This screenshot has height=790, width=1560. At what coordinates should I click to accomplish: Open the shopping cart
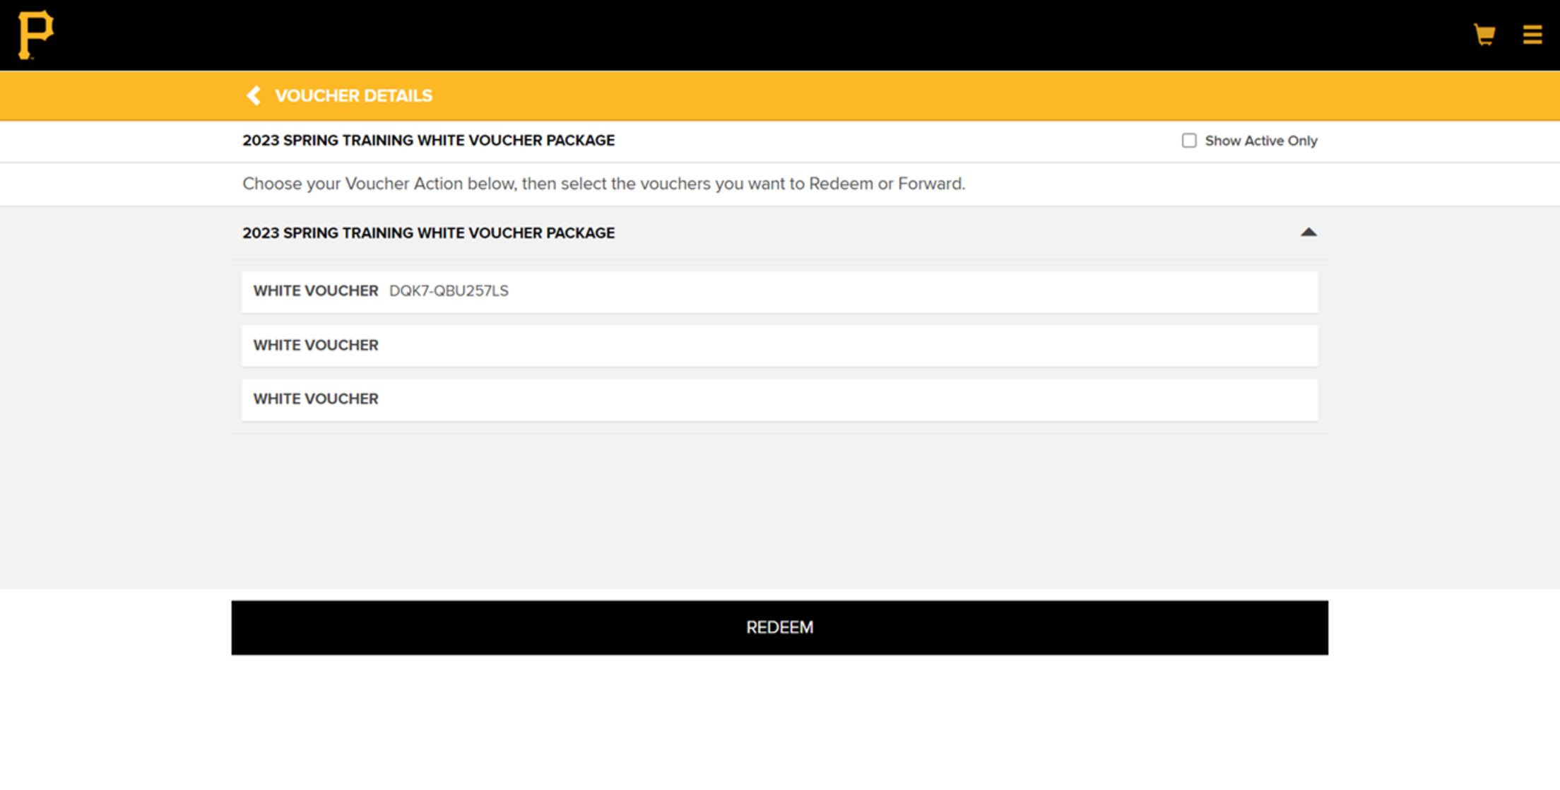pos(1484,34)
